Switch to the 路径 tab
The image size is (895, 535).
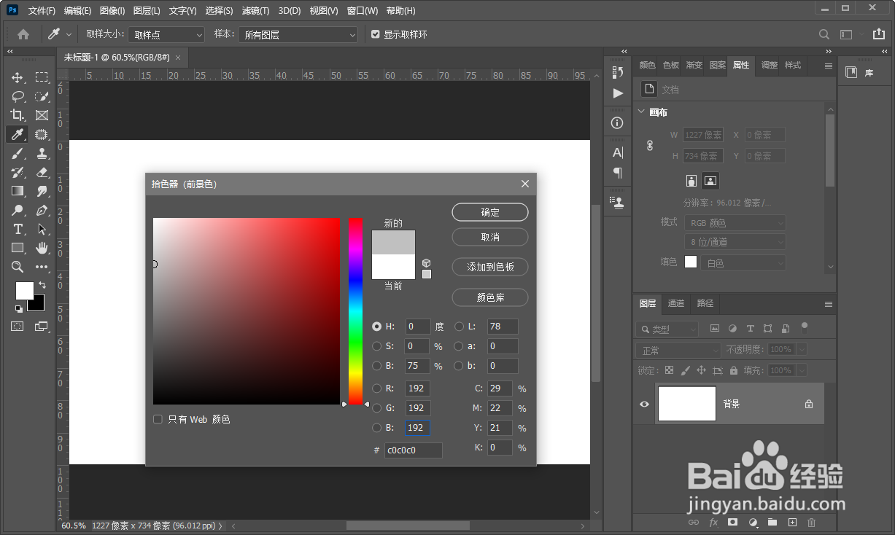(x=705, y=303)
